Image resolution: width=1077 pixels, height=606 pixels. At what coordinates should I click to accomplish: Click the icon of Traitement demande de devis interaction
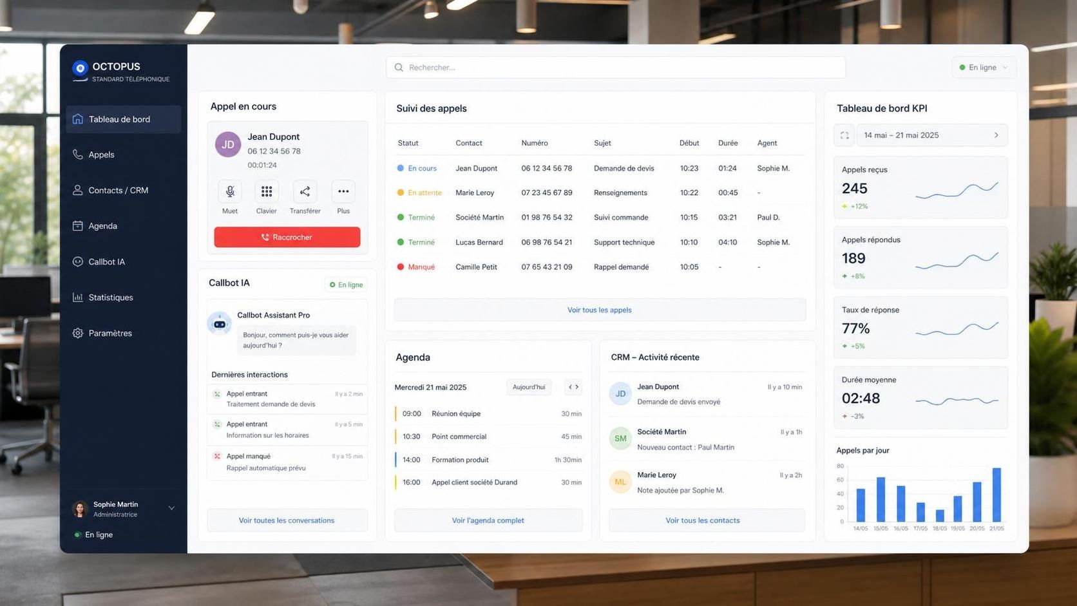217,393
